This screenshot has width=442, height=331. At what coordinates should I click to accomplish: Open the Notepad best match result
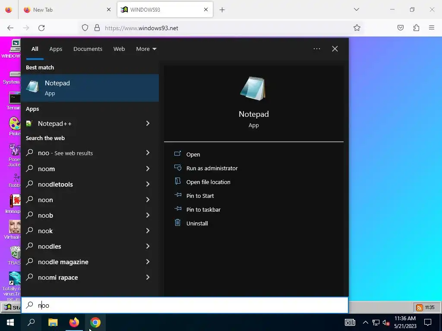pyautogui.click(x=90, y=88)
